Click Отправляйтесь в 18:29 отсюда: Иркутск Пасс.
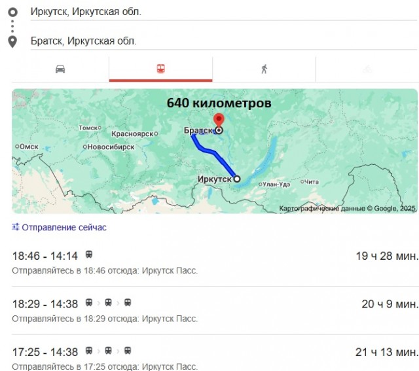The height and width of the screenshot is (371, 419). click(x=105, y=319)
